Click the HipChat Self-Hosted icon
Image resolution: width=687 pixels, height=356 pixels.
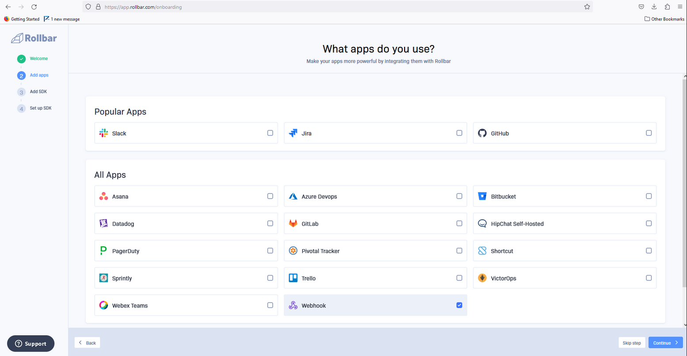click(482, 223)
